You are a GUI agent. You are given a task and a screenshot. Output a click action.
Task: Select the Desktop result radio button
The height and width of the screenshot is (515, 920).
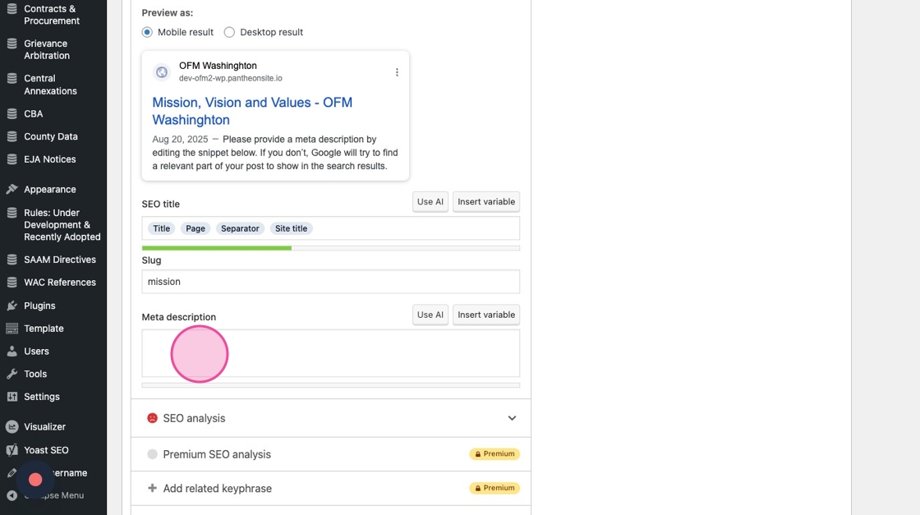tap(229, 32)
